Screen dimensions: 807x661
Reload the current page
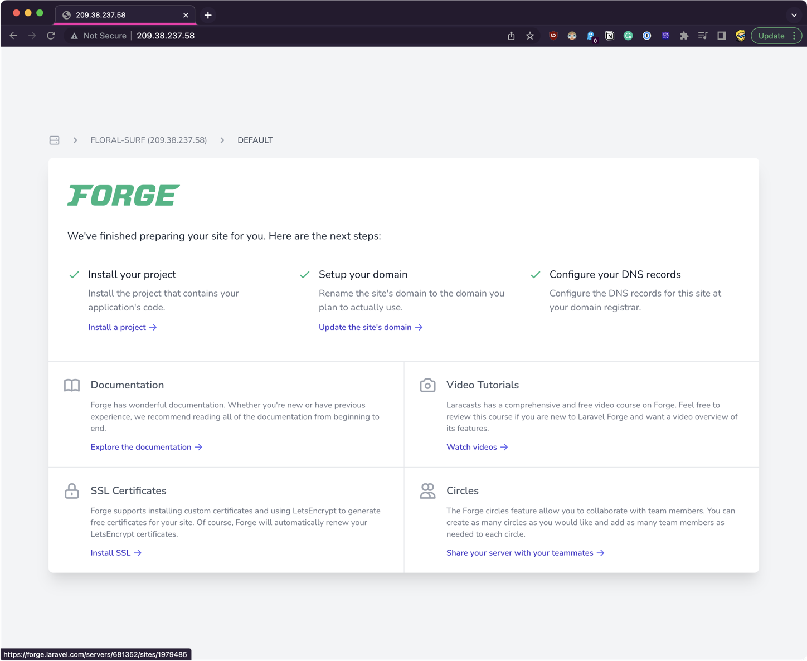tap(51, 36)
